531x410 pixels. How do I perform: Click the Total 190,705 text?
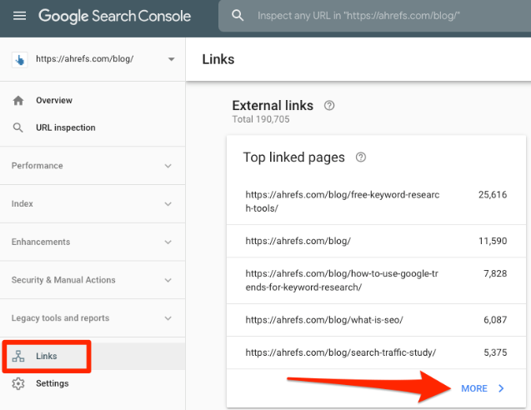click(261, 119)
